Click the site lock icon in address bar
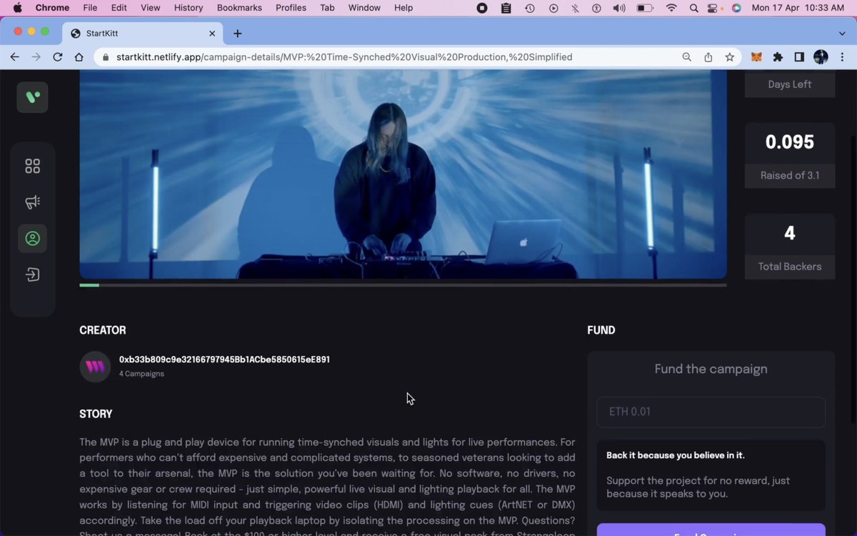 (106, 57)
